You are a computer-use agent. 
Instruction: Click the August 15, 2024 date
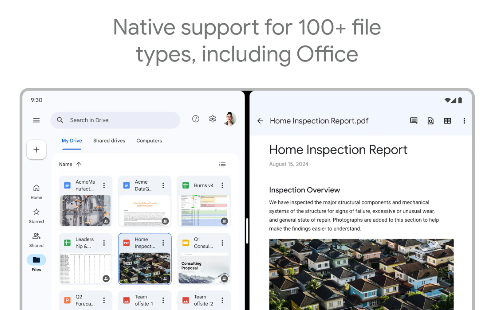[288, 164]
